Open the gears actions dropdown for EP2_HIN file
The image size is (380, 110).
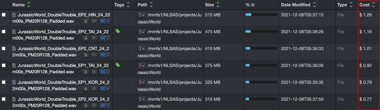click(105, 22)
